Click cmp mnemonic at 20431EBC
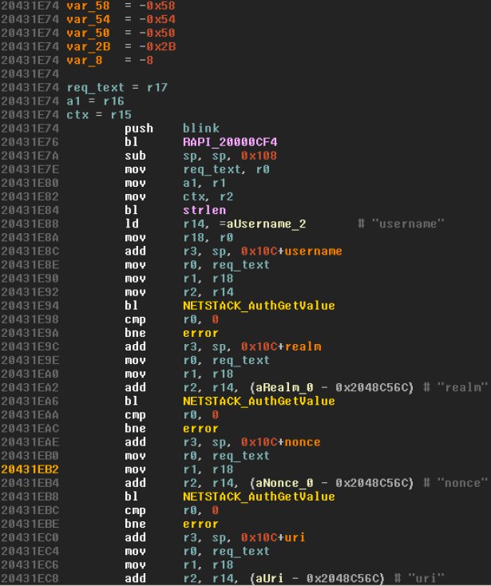The height and width of the screenshot is (586, 491). [x=135, y=510]
